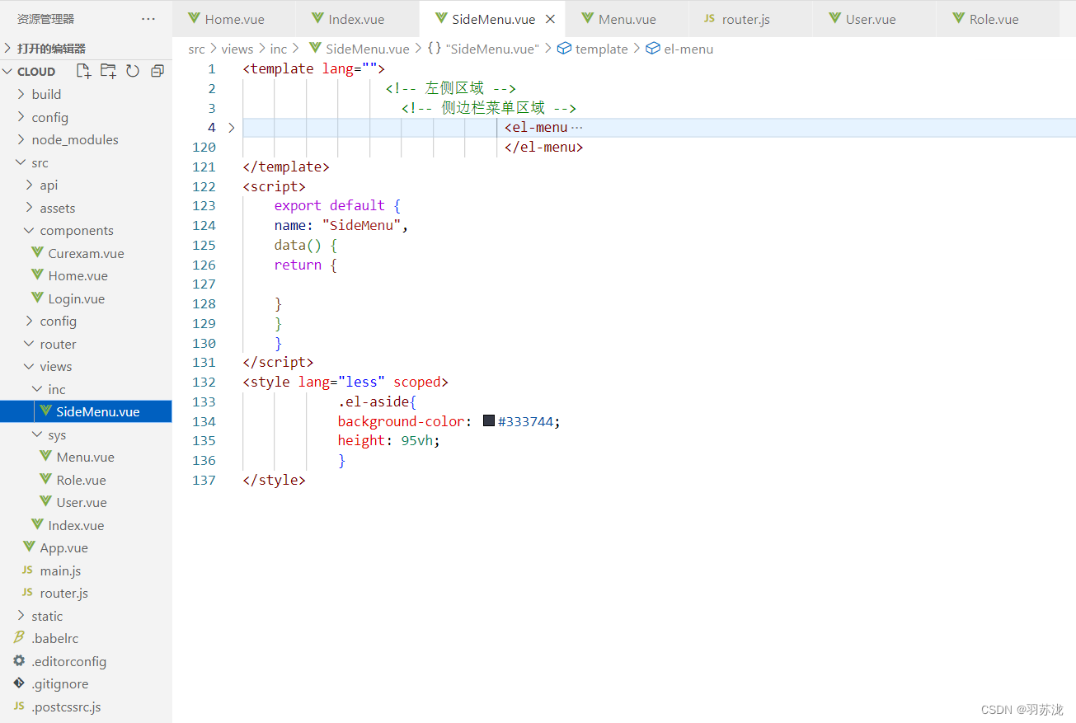Collapse all folders with the collapse icon
Screen dimensions: 1076x723
click(157, 71)
